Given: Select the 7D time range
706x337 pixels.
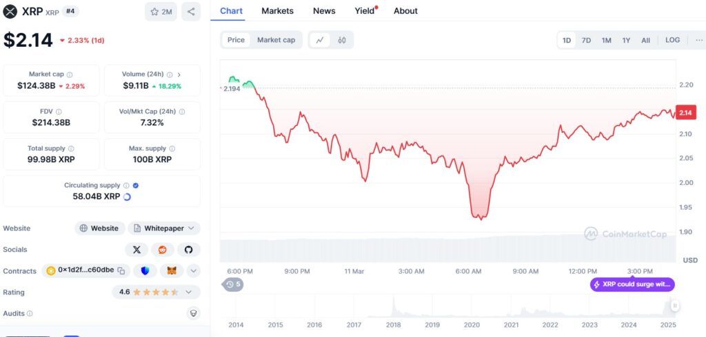Looking at the screenshot, I should (586, 40).
